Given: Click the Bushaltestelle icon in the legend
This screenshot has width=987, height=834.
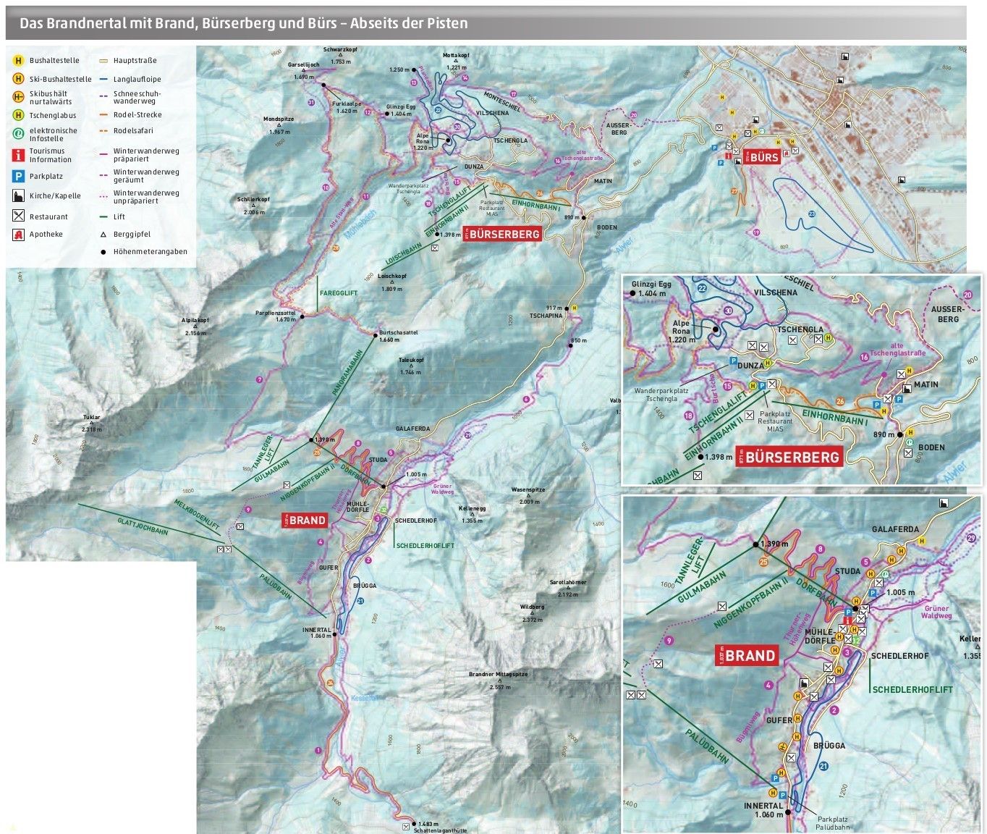Looking at the screenshot, I should click(19, 61).
